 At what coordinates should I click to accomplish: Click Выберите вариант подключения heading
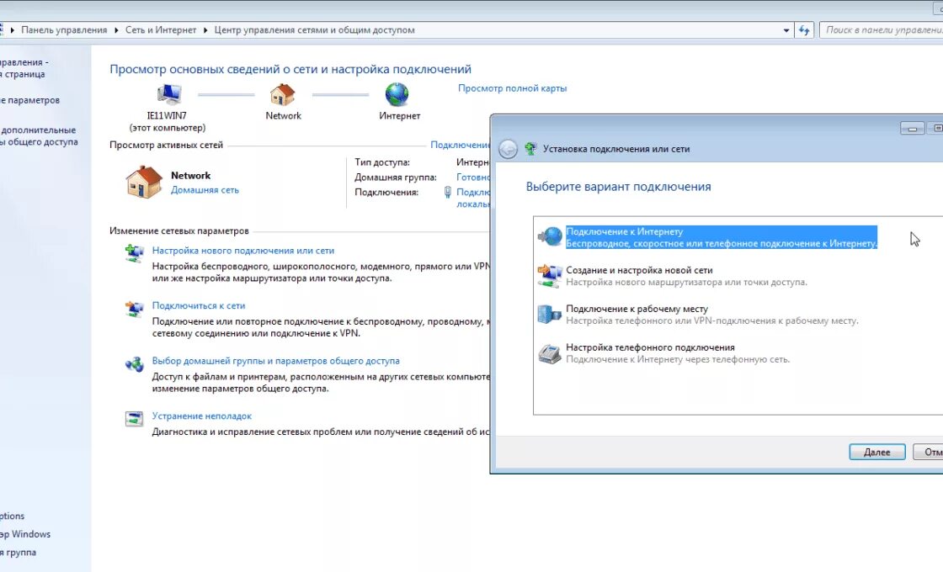click(x=618, y=187)
